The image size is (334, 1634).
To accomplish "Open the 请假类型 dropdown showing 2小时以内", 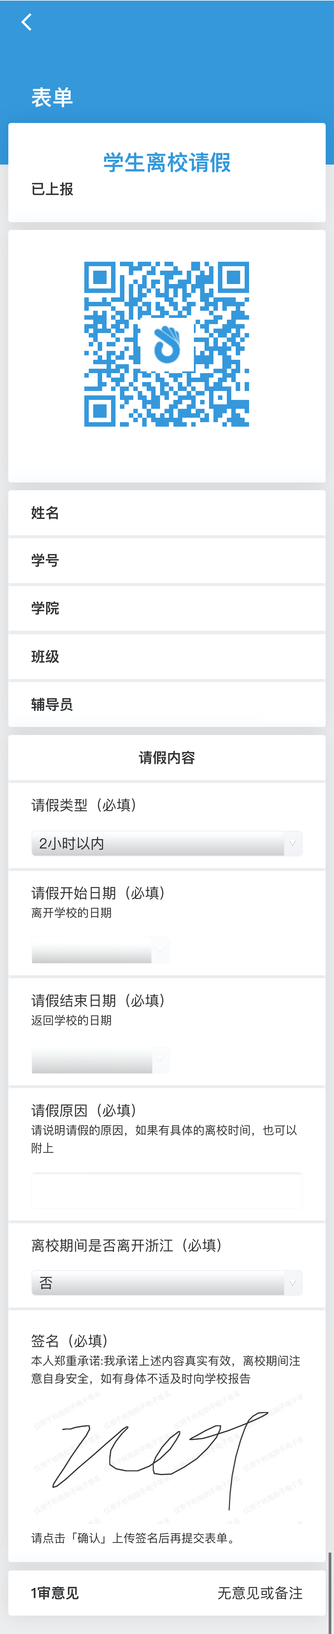I will coord(167,843).
